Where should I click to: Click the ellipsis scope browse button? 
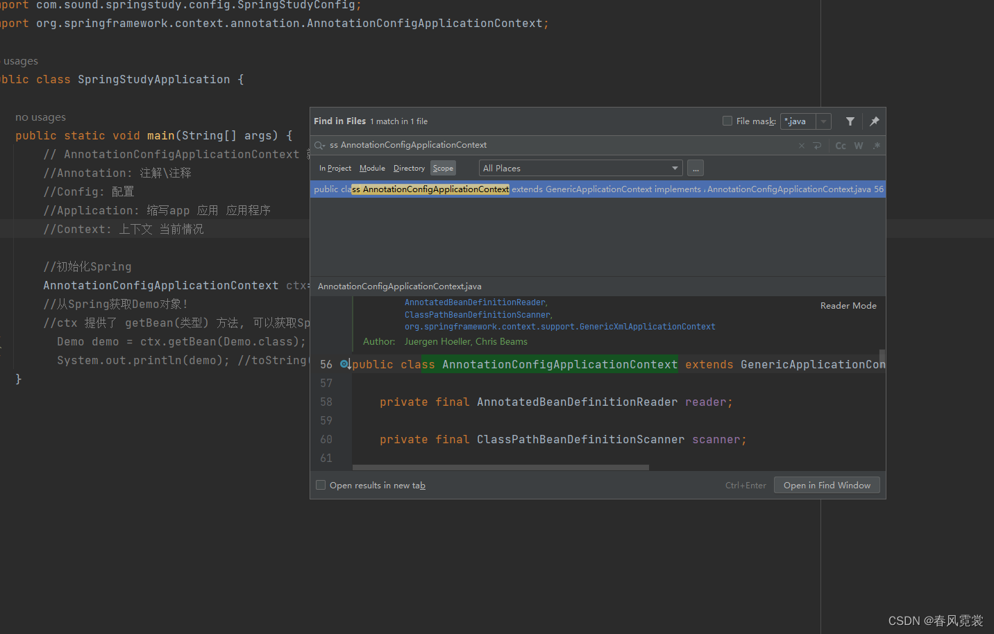(x=696, y=168)
